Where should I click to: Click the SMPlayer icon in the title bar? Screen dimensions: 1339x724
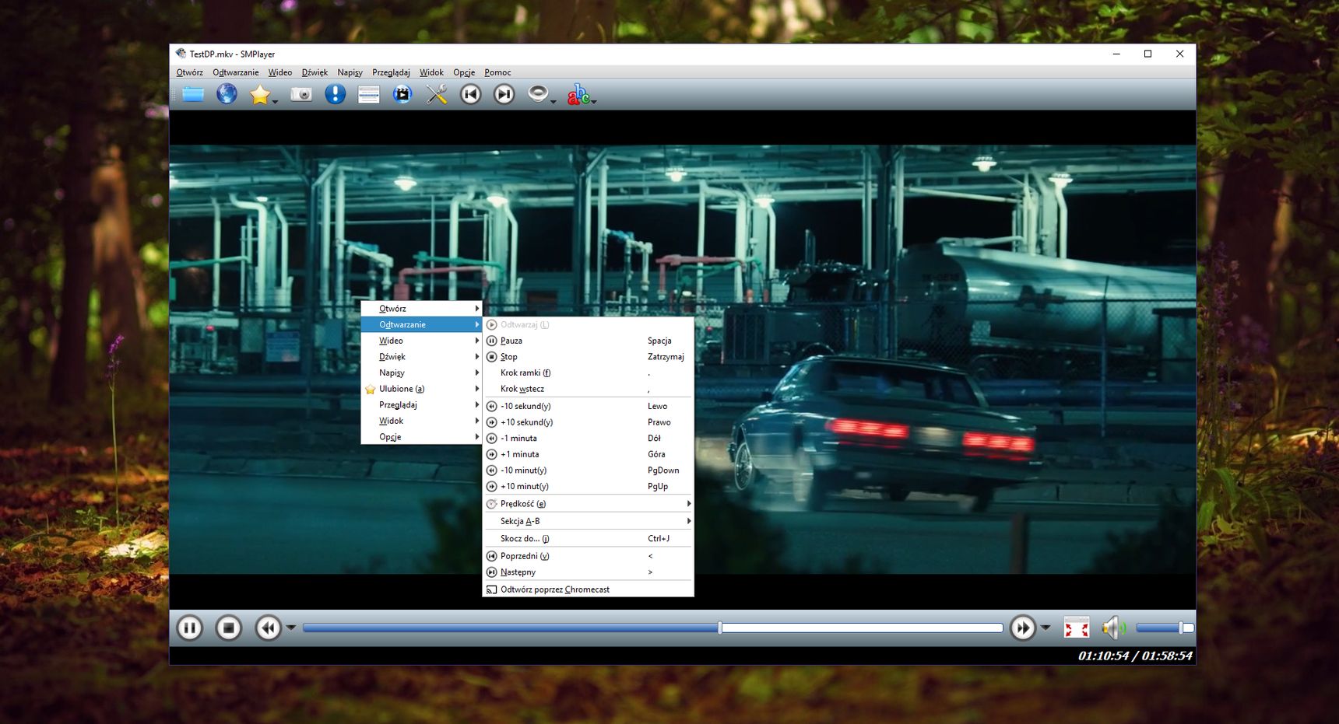click(x=181, y=54)
